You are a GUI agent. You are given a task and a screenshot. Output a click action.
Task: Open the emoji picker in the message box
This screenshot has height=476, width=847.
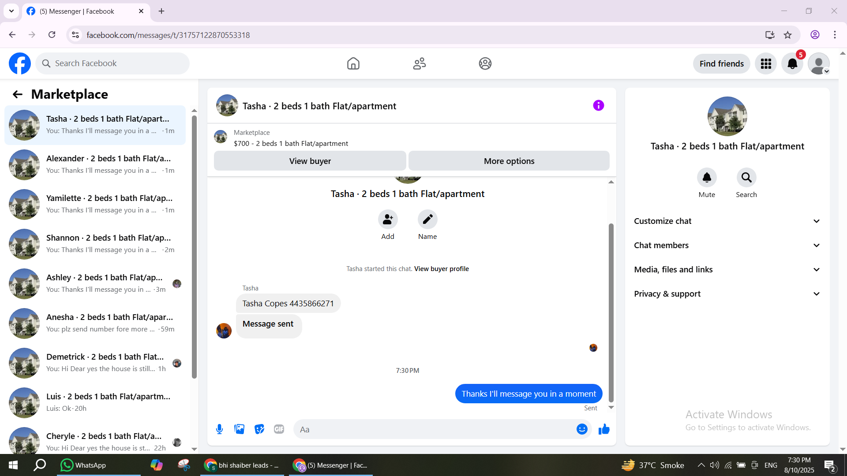point(582,429)
